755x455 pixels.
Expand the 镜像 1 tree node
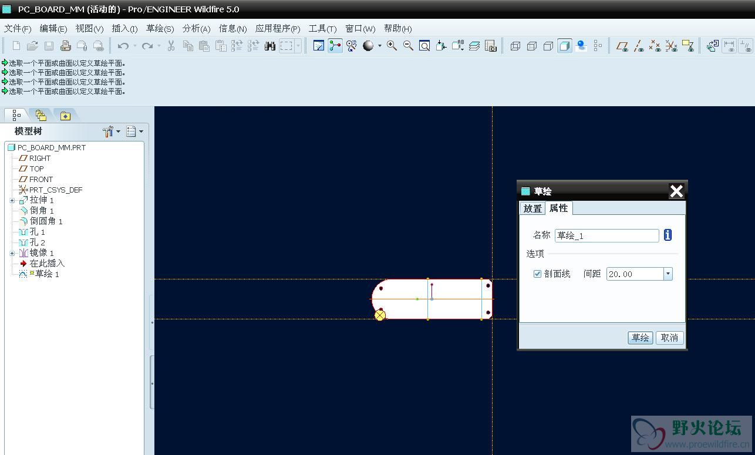12,254
